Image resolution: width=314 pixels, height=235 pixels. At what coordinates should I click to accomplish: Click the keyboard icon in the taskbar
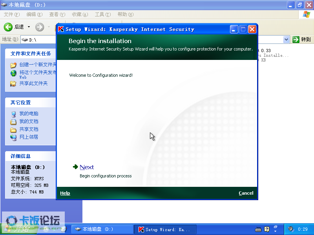click(x=258, y=230)
